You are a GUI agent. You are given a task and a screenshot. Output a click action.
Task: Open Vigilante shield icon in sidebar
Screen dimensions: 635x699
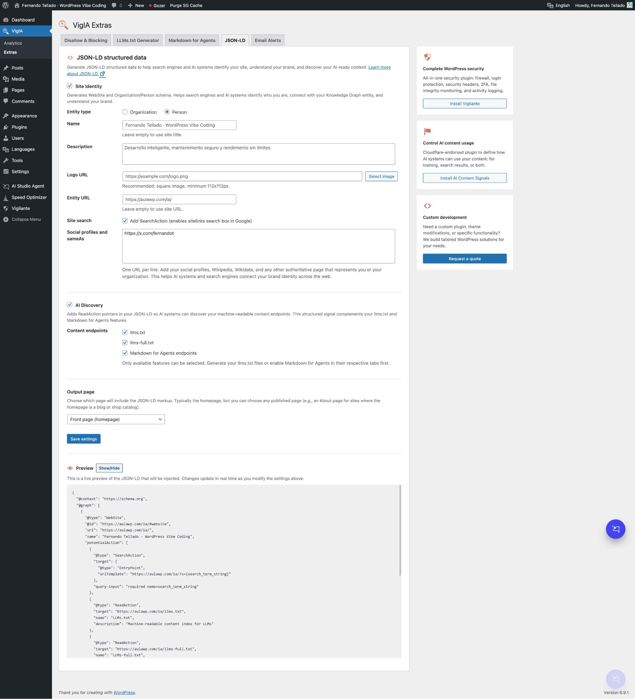[x=6, y=208]
